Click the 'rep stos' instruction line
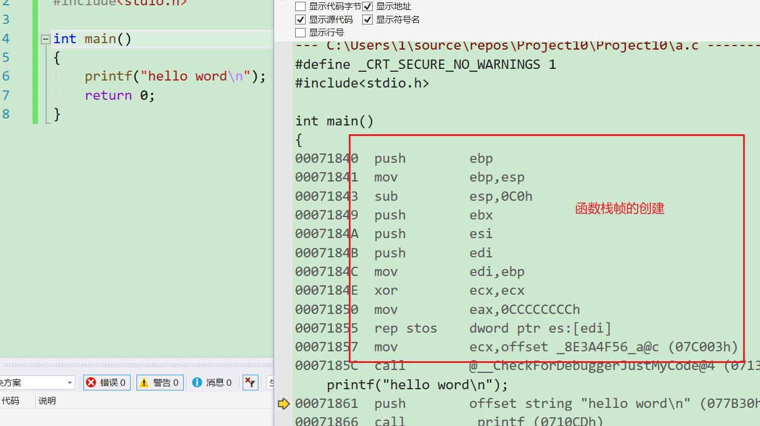Image resolution: width=760 pixels, height=426 pixels. point(453,329)
